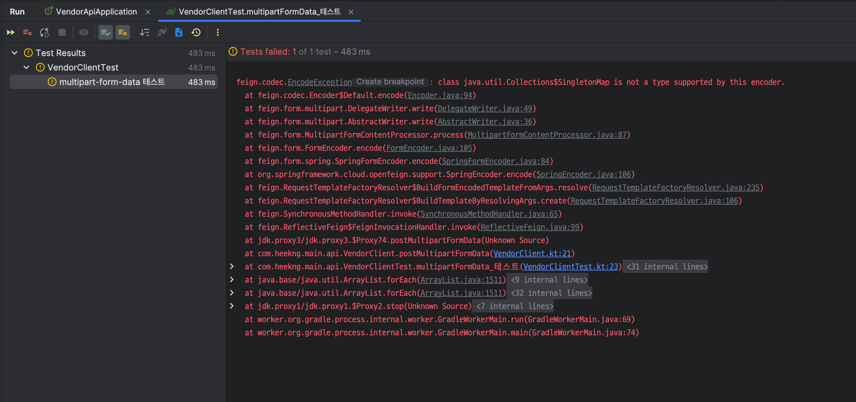Toggle Show Passed tests filter

click(x=106, y=33)
